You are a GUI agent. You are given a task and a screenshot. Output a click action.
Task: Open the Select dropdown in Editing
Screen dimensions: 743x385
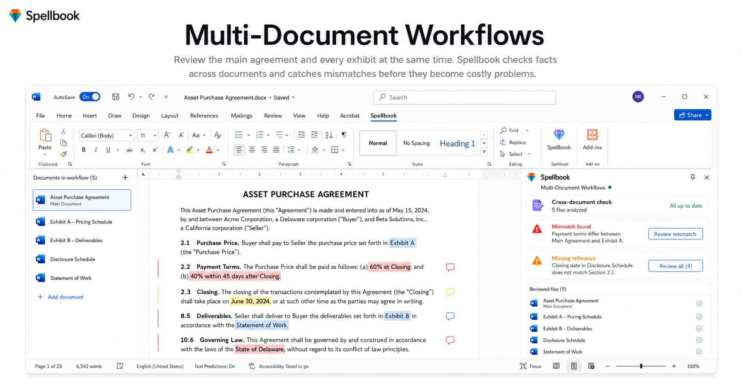515,154
